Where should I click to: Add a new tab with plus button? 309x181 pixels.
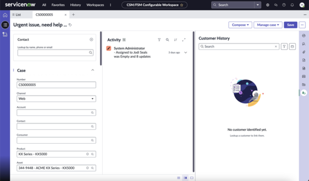tap(73, 14)
